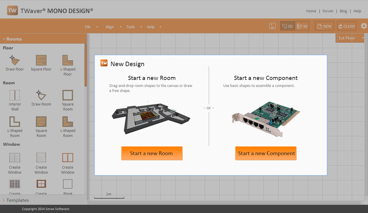The width and height of the screenshot is (368, 213).
Task: Click the Rooms panel vertical scrollbar
Action: [86, 65]
